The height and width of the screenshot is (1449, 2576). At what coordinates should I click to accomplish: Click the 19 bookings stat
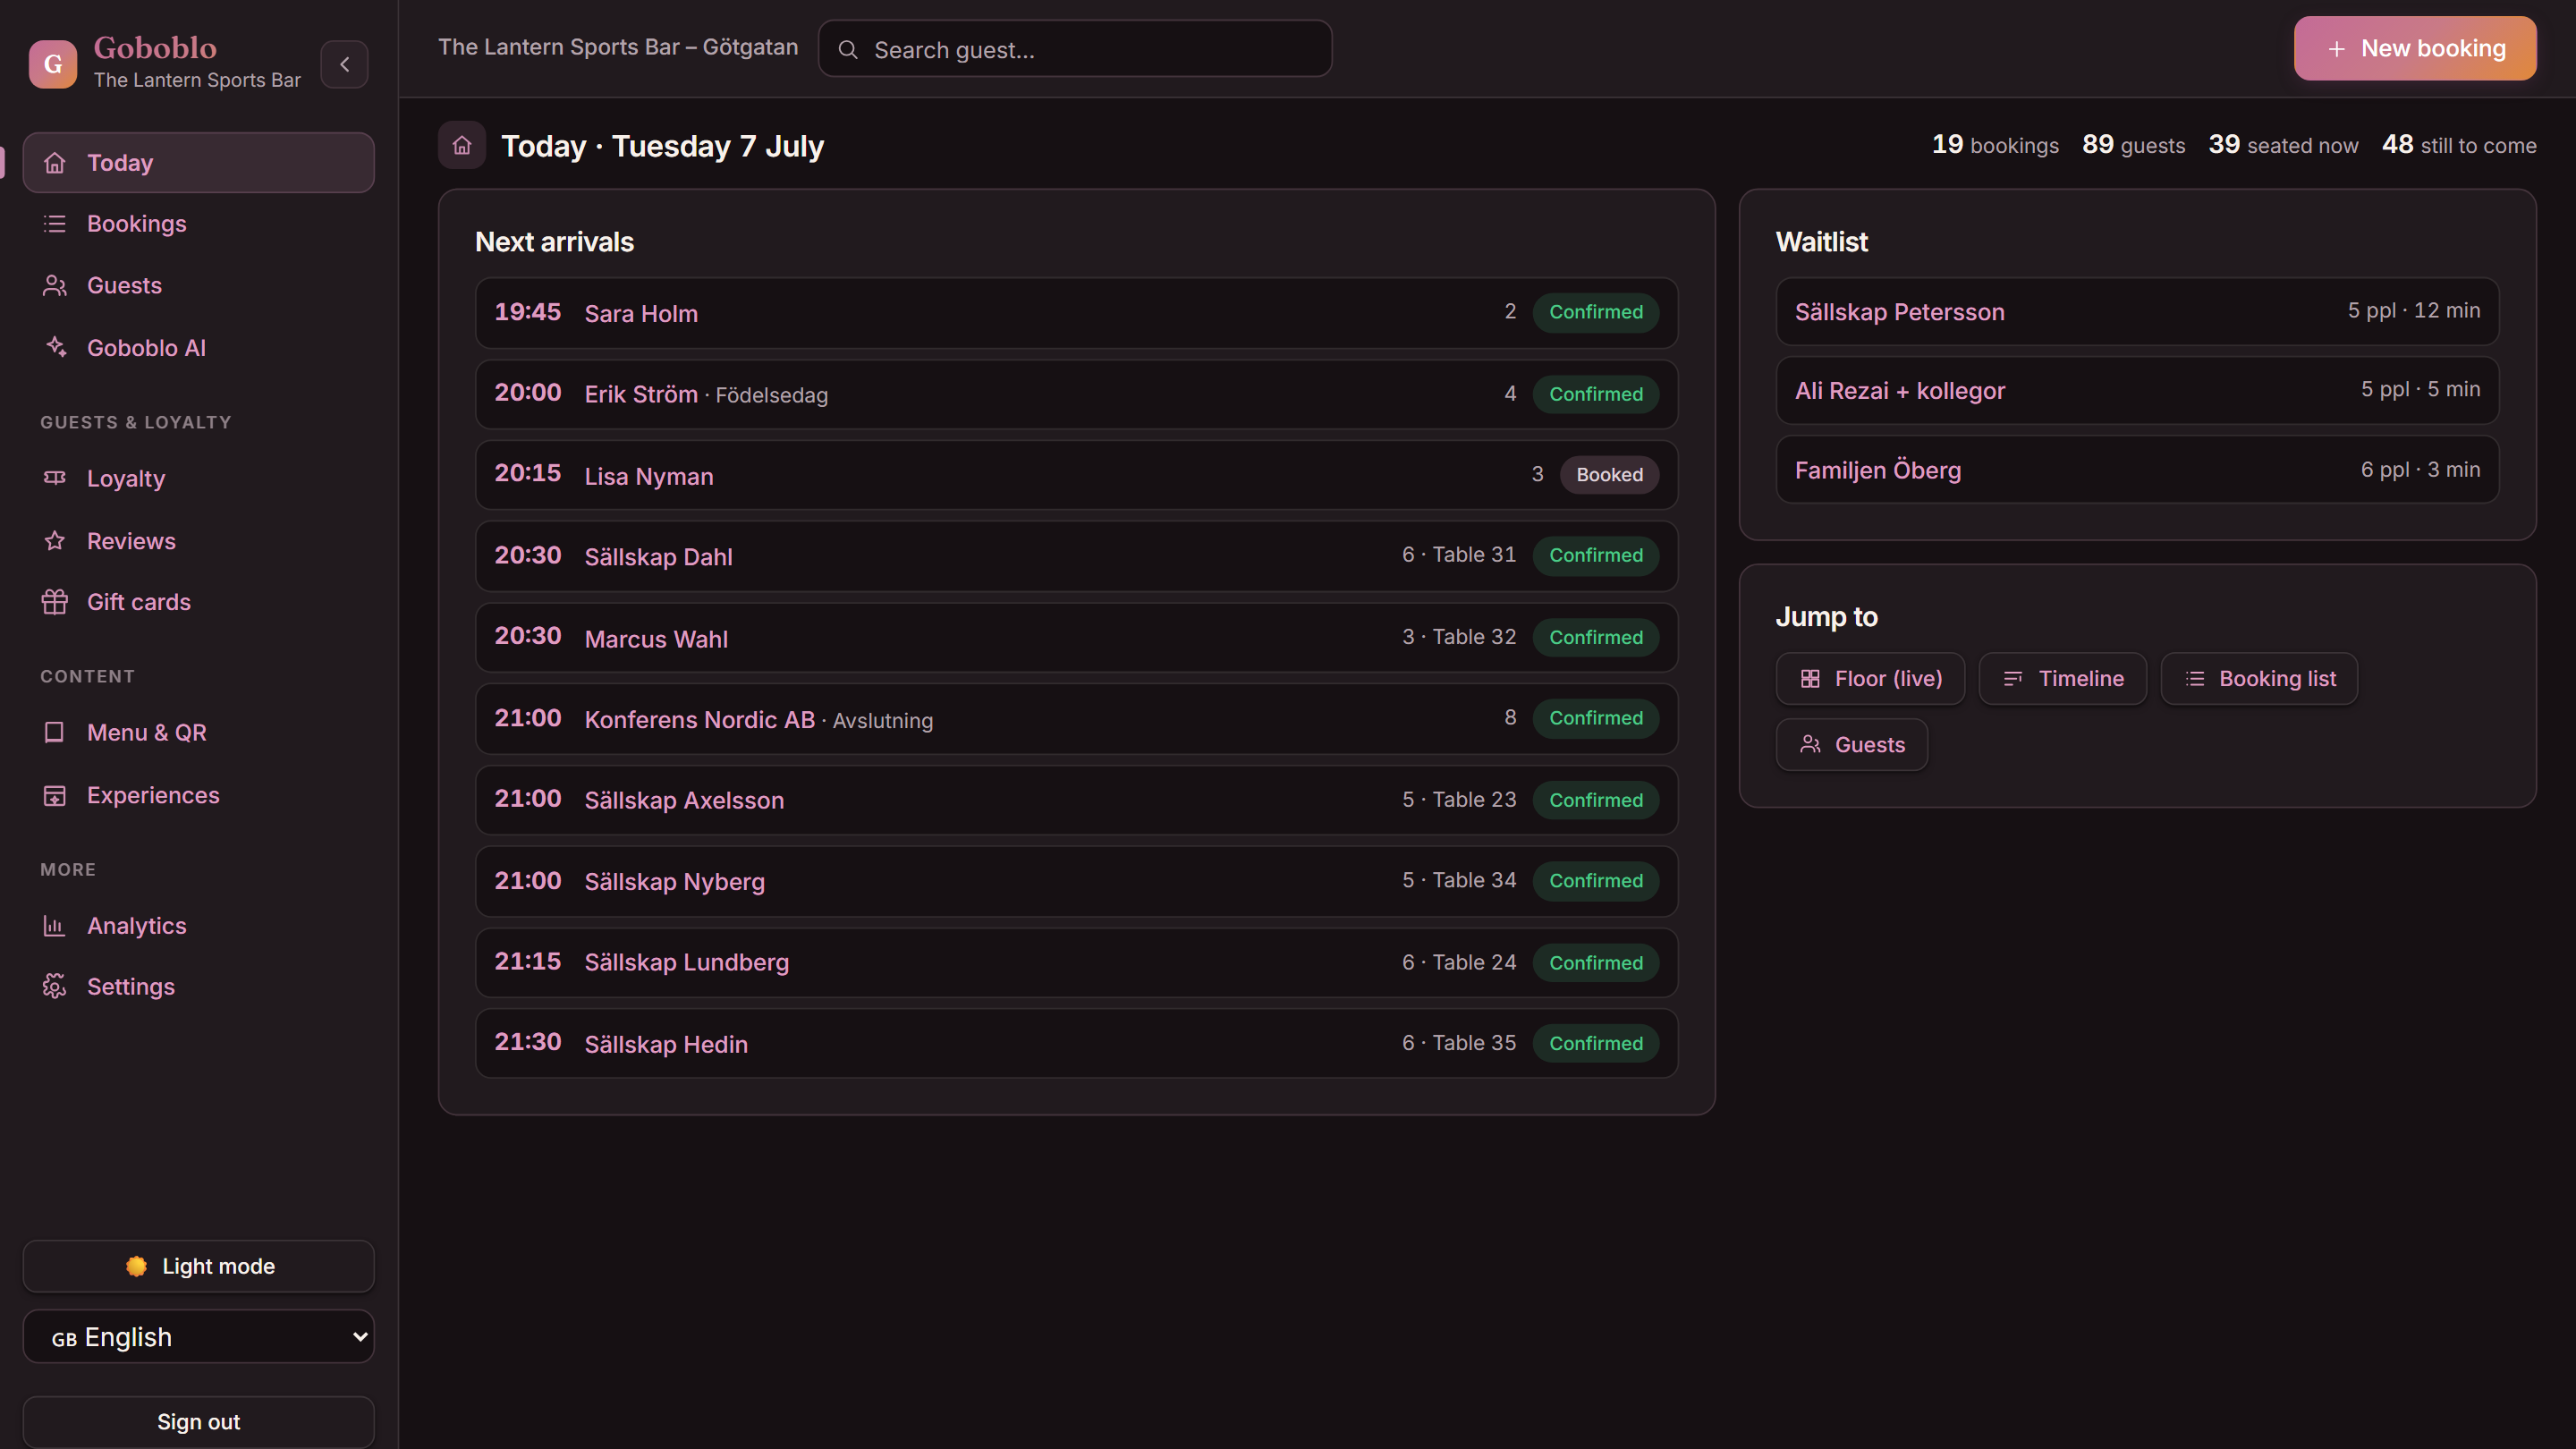pos(1995,145)
